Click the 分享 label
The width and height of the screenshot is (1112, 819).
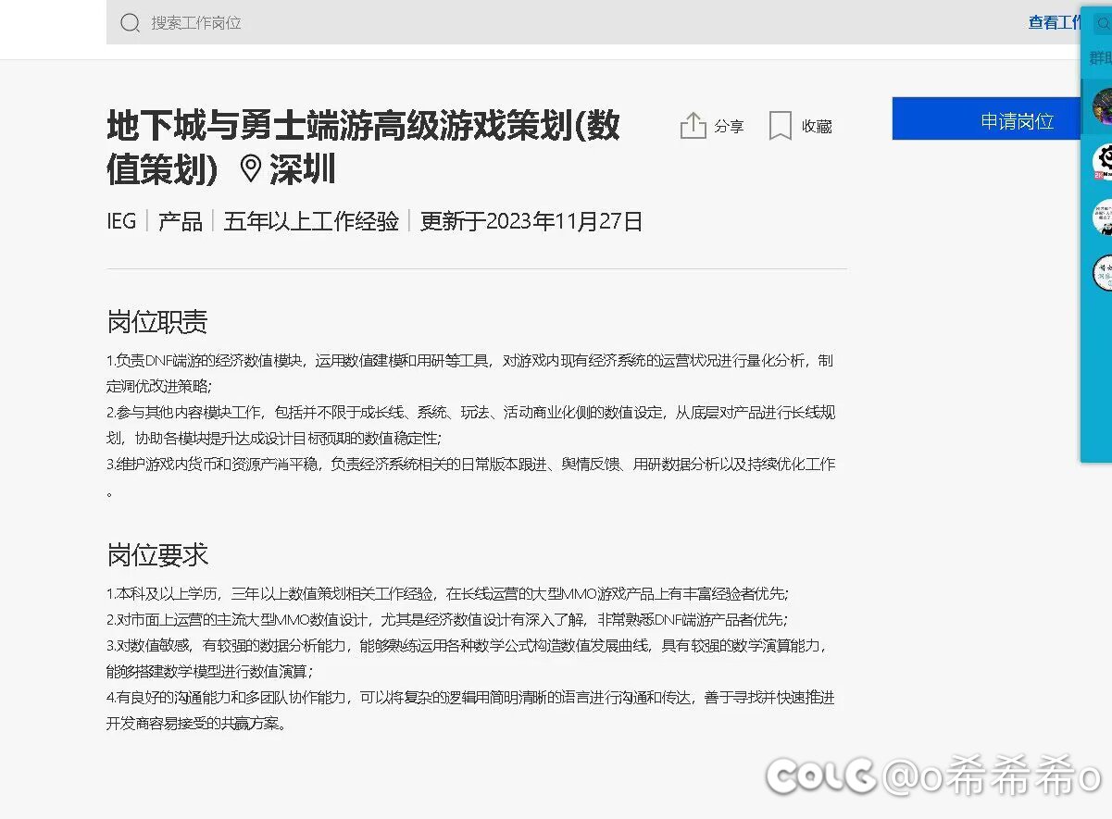729,126
